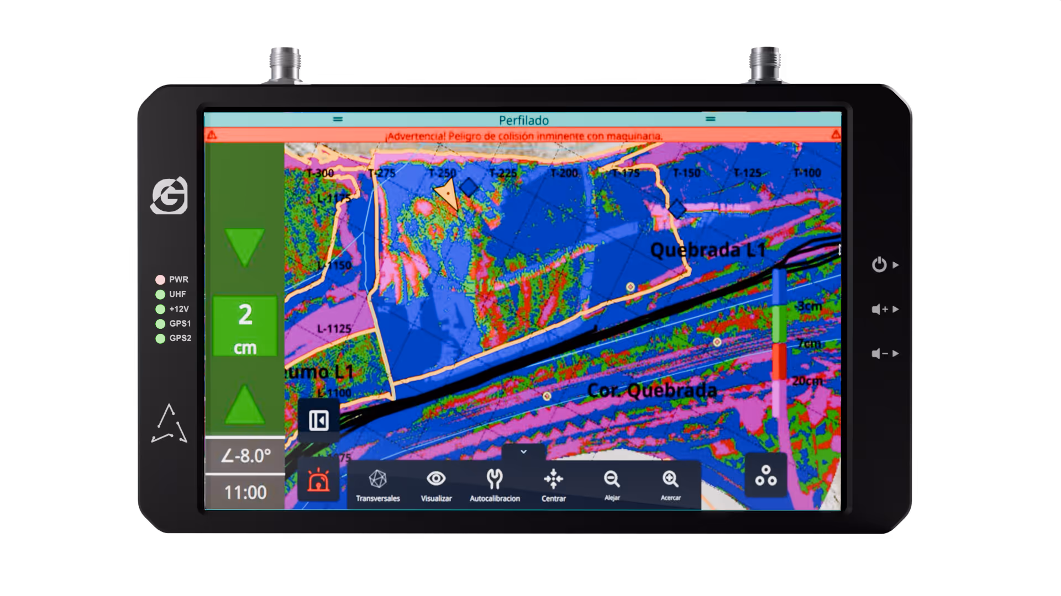Image resolution: width=1061 pixels, height=596 pixels.
Task: Click the T-200 grid label
Action: [x=564, y=173]
